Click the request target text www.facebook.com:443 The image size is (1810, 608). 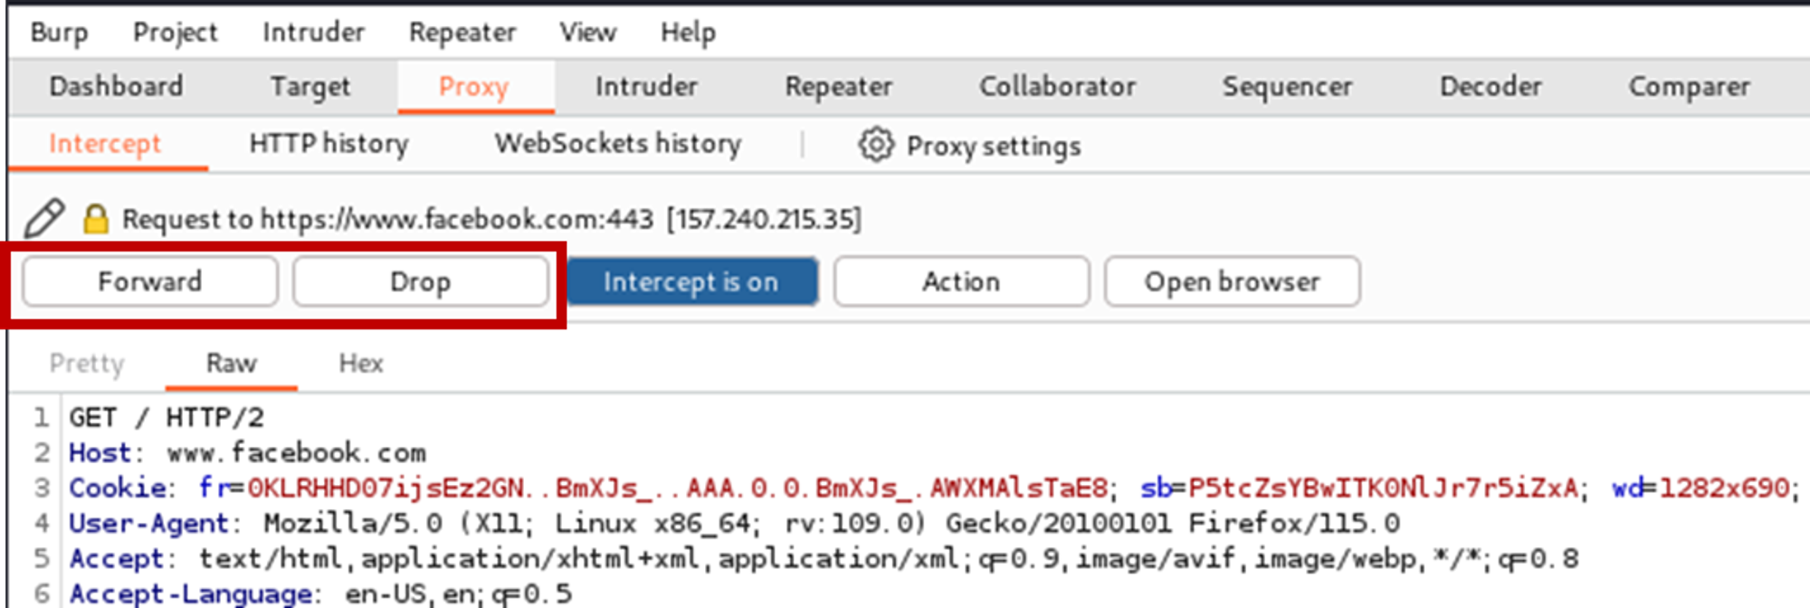click(457, 220)
